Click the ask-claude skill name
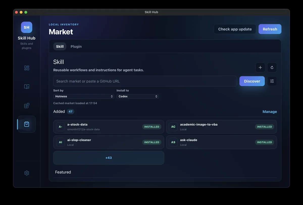This screenshot has height=205, width=303. coord(189,140)
